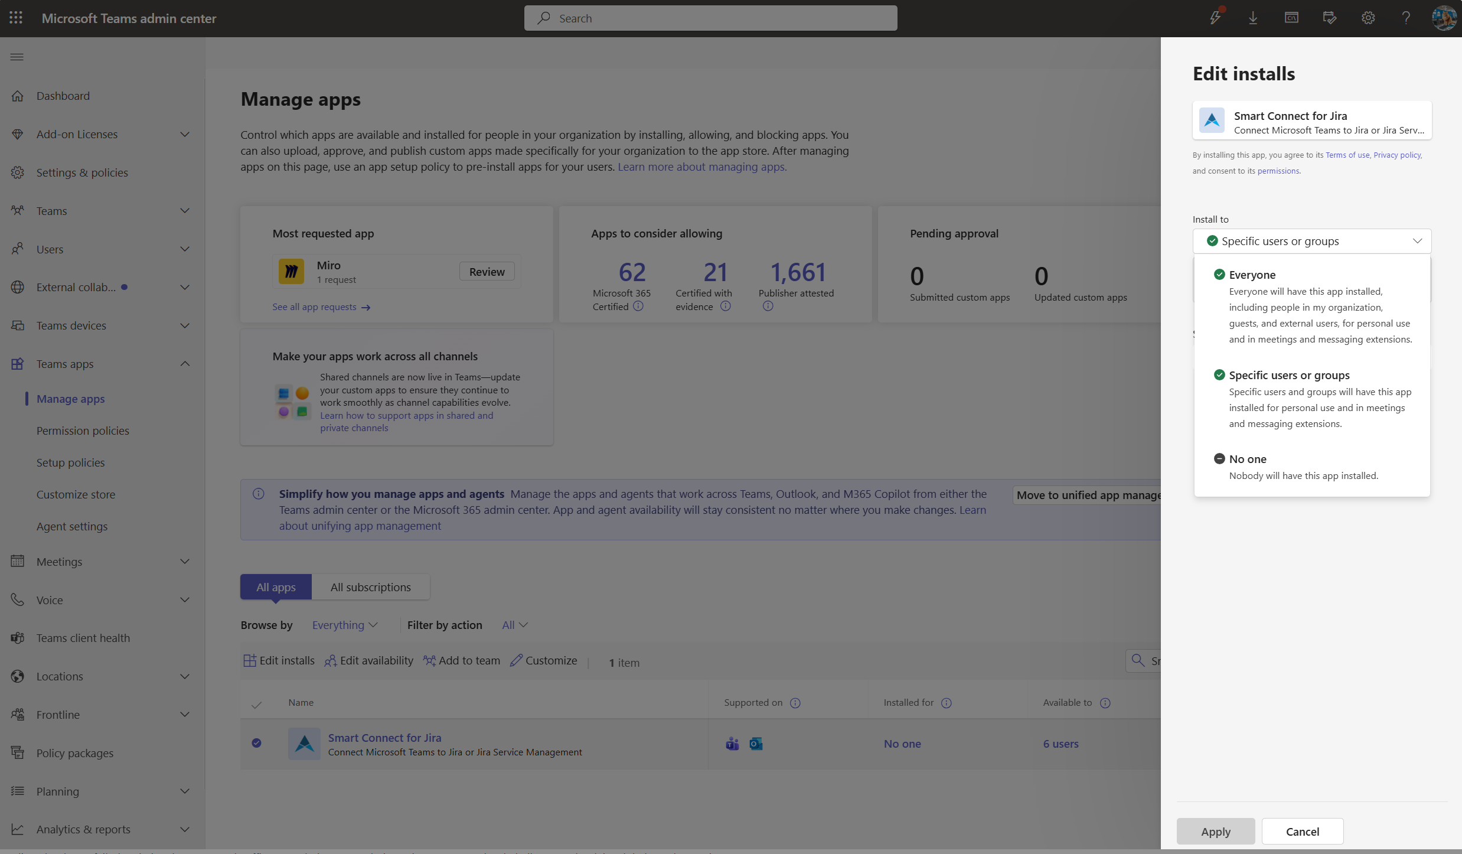Screen dimensions: 1462x854
Task: Cancel the Edit installs panel
Action: coord(1303,832)
